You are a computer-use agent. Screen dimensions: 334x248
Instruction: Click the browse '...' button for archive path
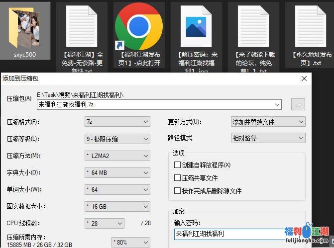coord(298,105)
